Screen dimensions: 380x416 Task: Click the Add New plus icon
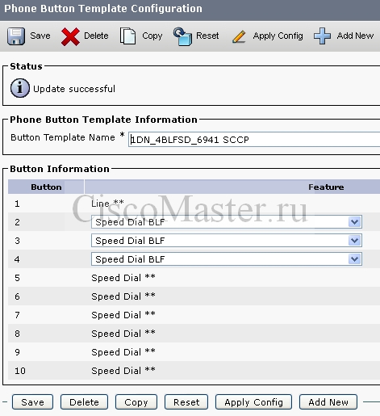pos(322,36)
